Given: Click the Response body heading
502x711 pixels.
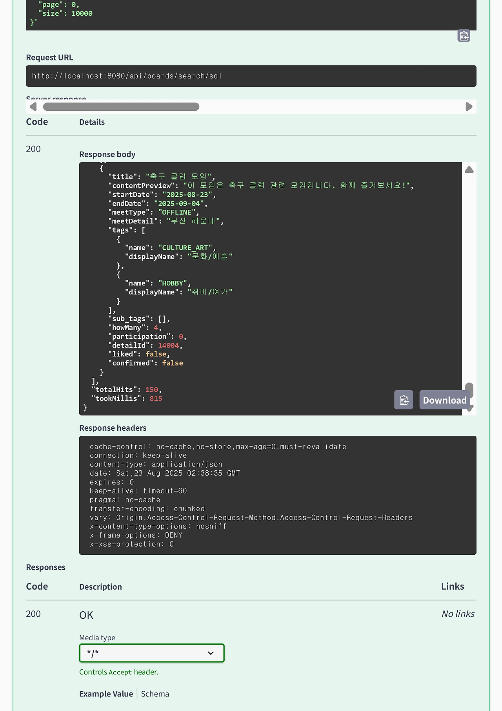Looking at the screenshot, I should click(x=107, y=154).
